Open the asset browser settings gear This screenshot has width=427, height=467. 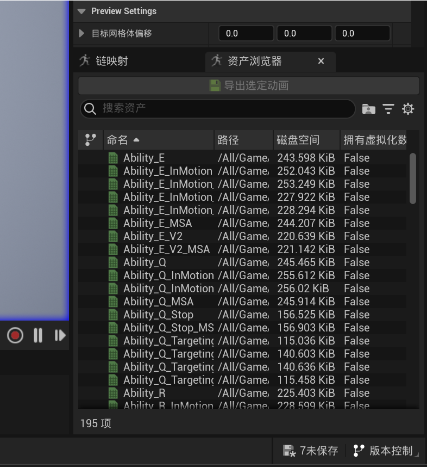(x=408, y=109)
